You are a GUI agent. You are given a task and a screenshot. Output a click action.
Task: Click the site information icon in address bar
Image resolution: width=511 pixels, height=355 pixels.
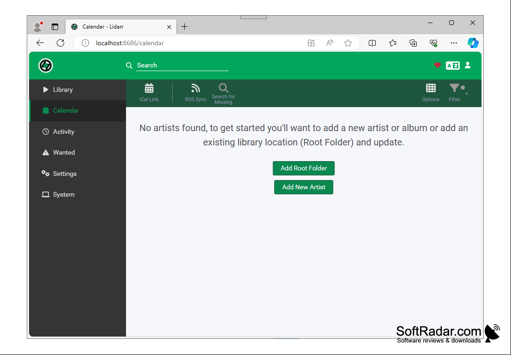point(85,43)
